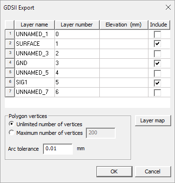Click the SURFACE layer name cell

35,44
